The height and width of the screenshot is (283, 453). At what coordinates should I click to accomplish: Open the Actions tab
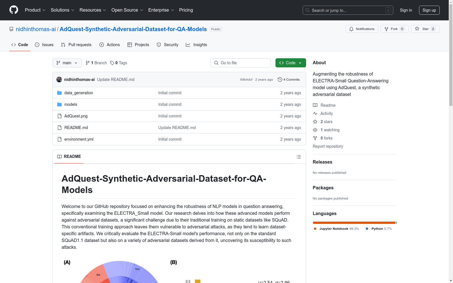[x=110, y=45]
